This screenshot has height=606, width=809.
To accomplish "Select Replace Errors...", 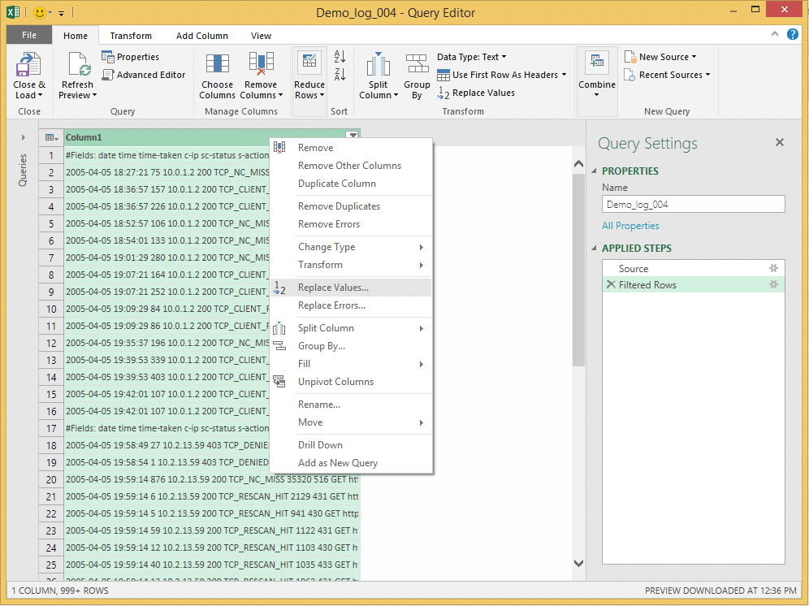I will [x=351, y=305].
